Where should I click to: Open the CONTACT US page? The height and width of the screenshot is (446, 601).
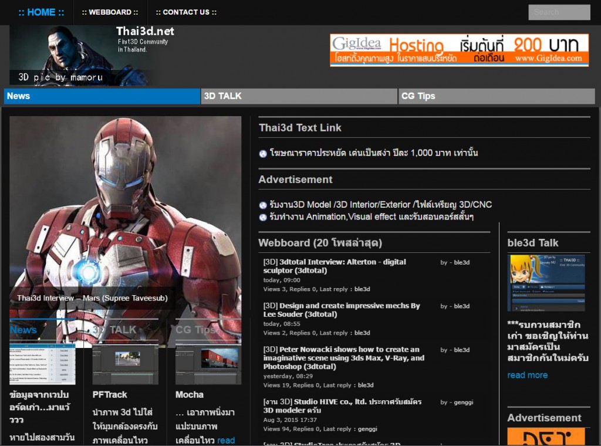tap(186, 12)
